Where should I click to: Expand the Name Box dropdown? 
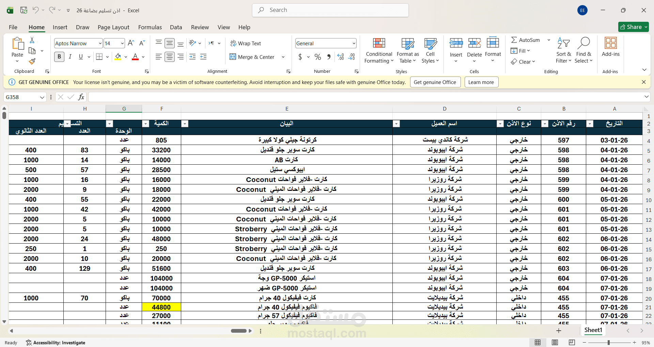pos(42,97)
